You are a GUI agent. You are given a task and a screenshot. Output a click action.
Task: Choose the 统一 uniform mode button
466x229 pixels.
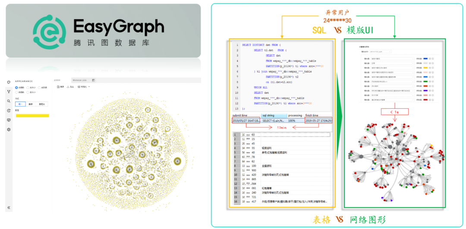[x=20, y=104]
